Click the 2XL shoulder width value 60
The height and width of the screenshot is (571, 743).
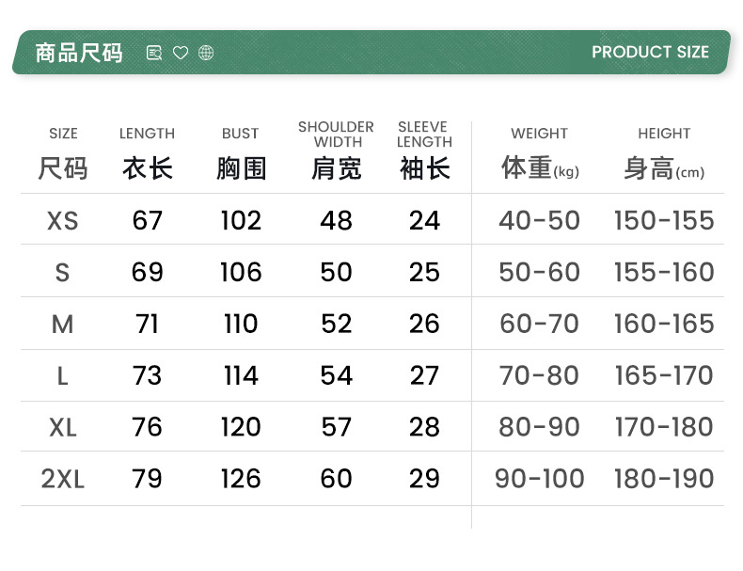(x=336, y=479)
